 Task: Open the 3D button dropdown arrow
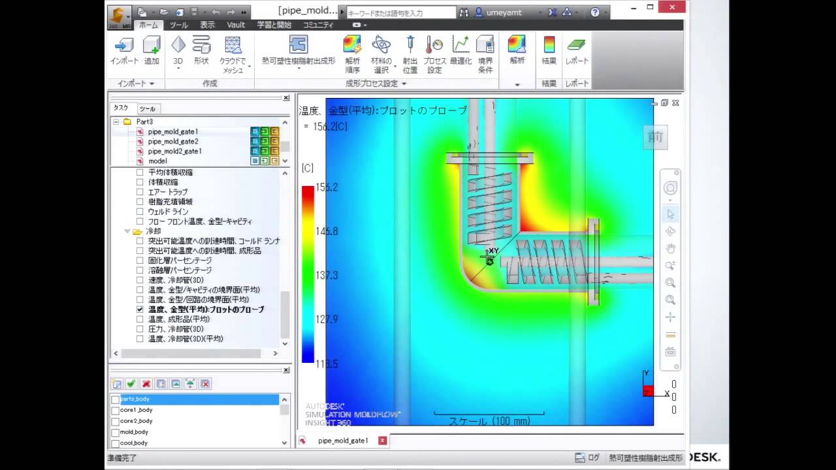pyautogui.click(x=178, y=67)
